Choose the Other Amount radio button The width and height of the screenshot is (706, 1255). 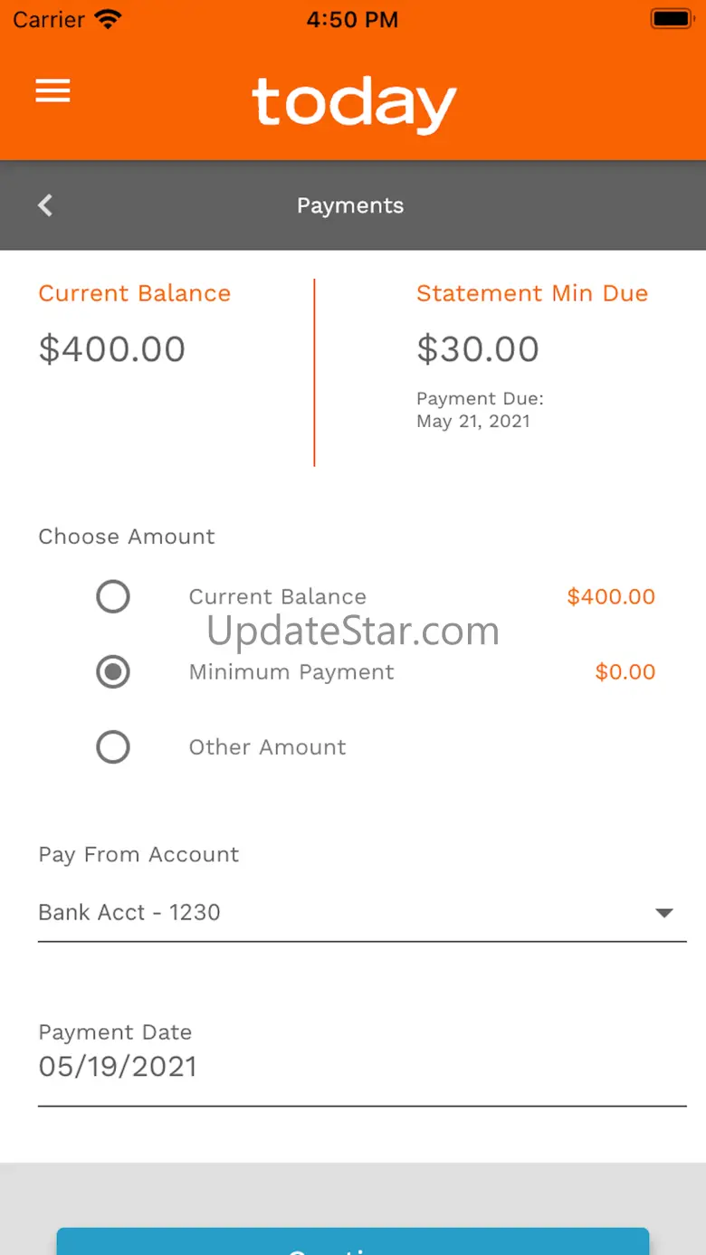(113, 747)
